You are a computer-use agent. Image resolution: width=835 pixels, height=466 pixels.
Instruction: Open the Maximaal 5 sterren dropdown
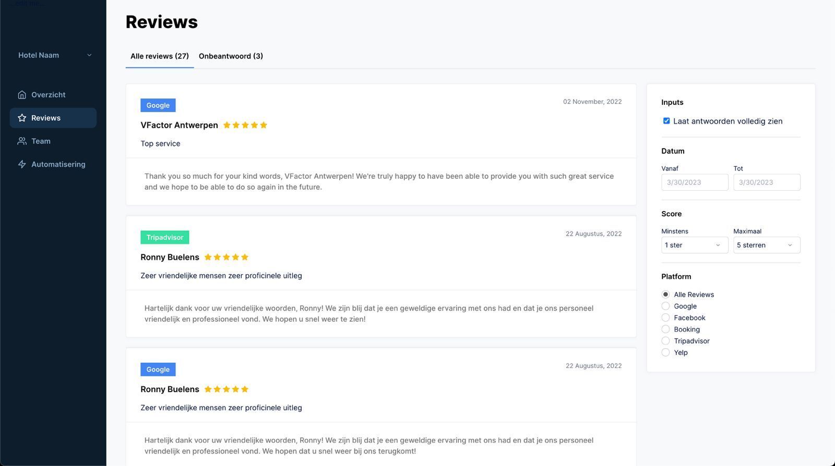click(767, 245)
